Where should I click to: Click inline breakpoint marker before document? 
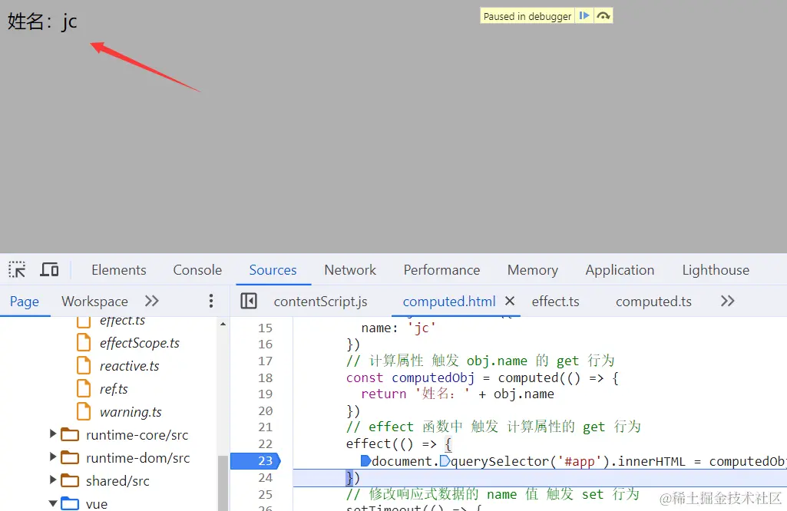click(x=365, y=461)
